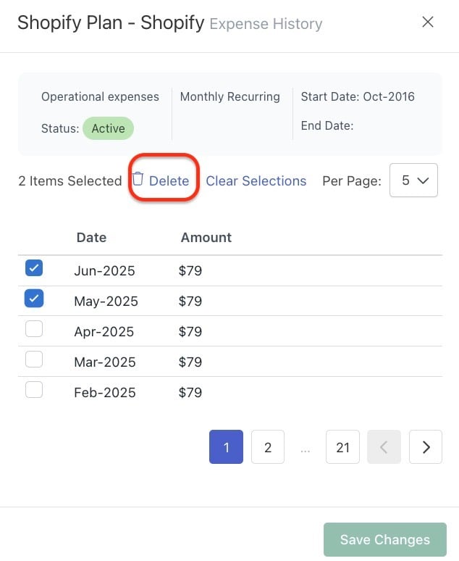Go to next page arrow
The height and width of the screenshot is (561, 459).
[x=426, y=447]
